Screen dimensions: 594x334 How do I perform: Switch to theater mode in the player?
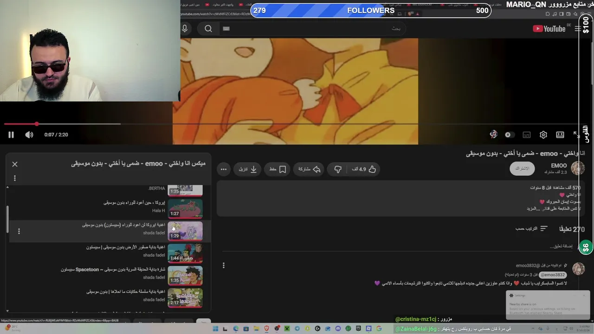[x=560, y=135]
